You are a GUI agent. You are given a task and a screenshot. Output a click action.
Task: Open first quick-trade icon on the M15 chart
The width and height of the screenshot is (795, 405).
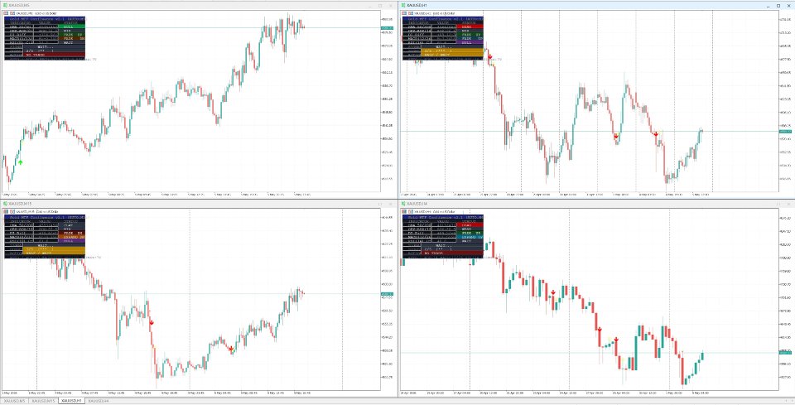6,211
